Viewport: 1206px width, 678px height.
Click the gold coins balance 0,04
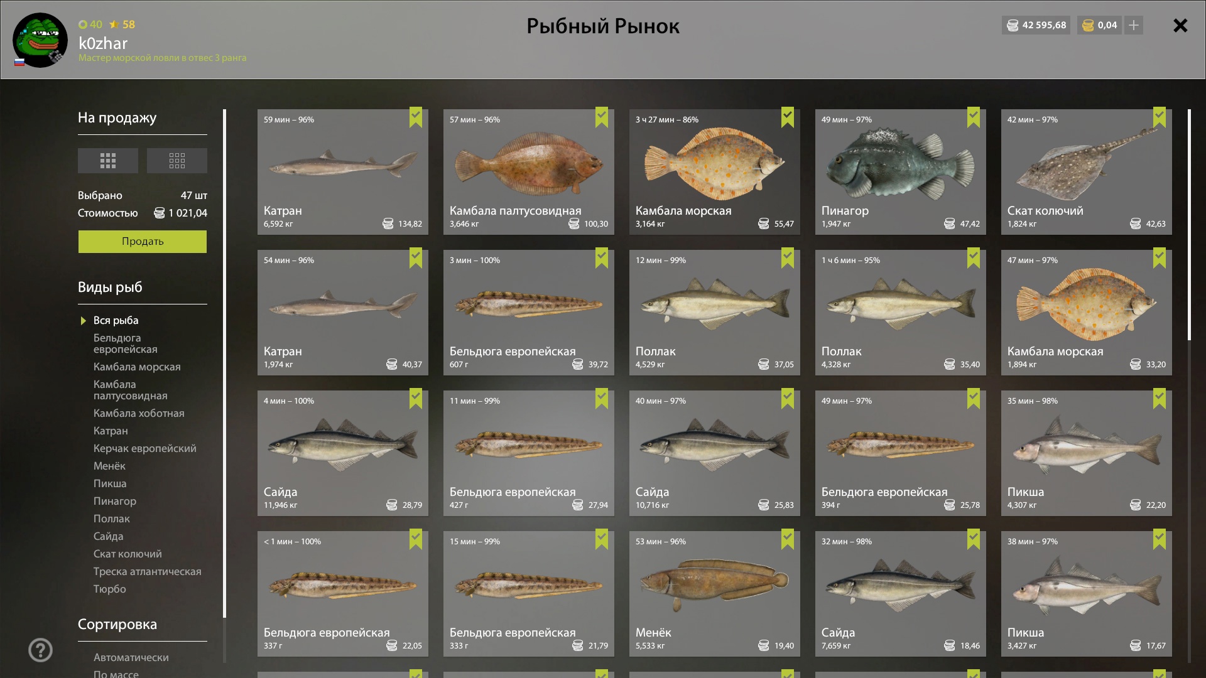pos(1100,25)
